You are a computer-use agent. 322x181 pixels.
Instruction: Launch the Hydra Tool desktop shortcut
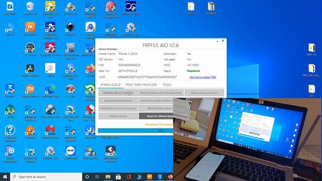pyautogui.click(x=10, y=112)
